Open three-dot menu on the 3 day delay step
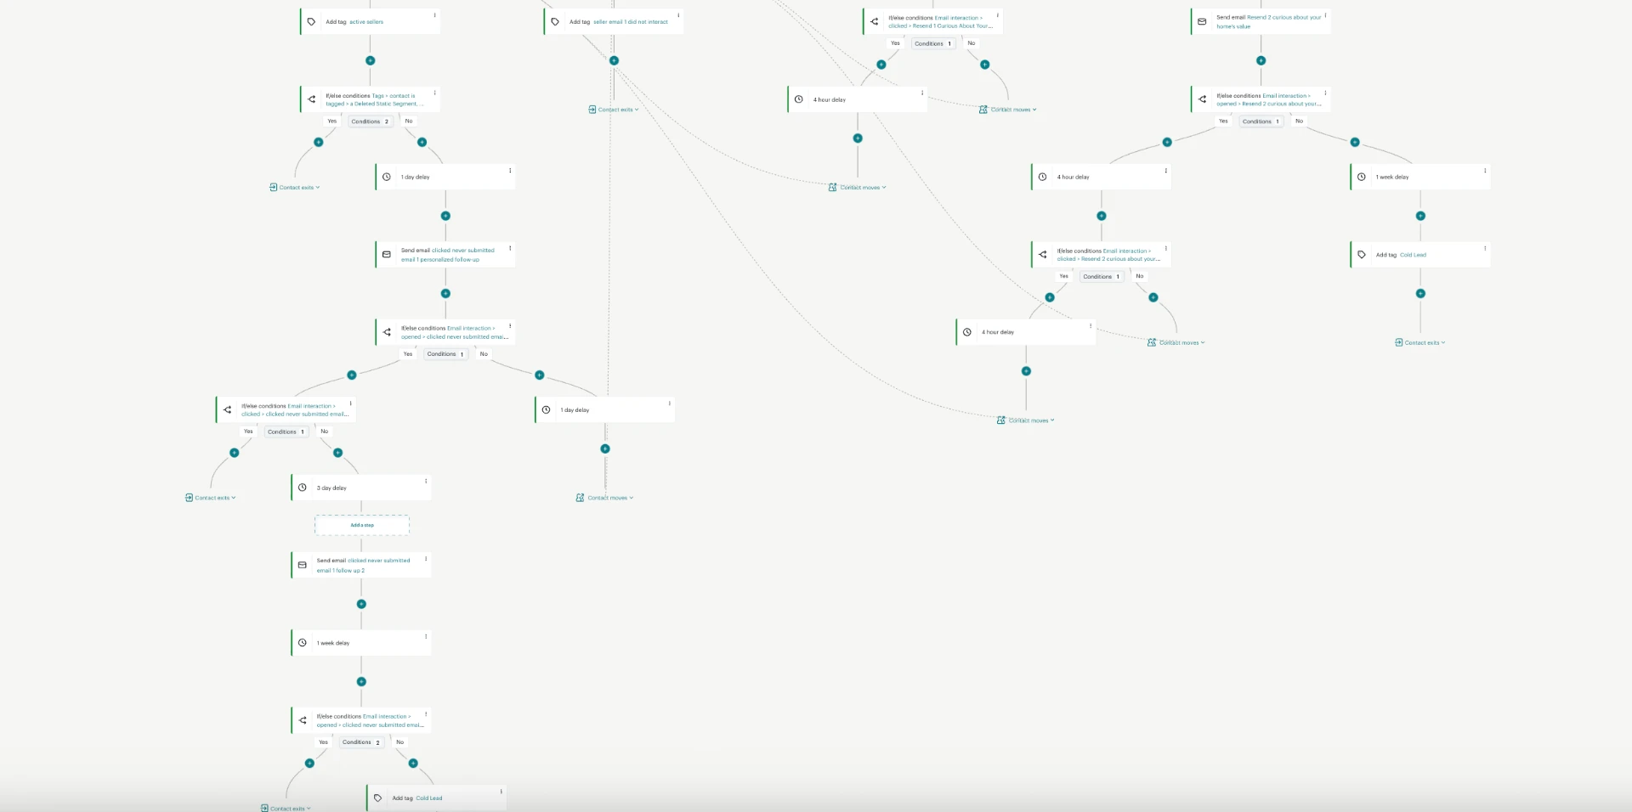The image size is (1632, 812). [426, 481]
